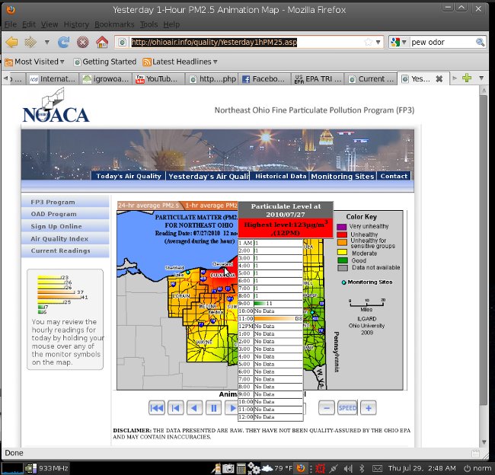Click the SPEED label button
Screen dimensions: 495x475
coord(347,408)
